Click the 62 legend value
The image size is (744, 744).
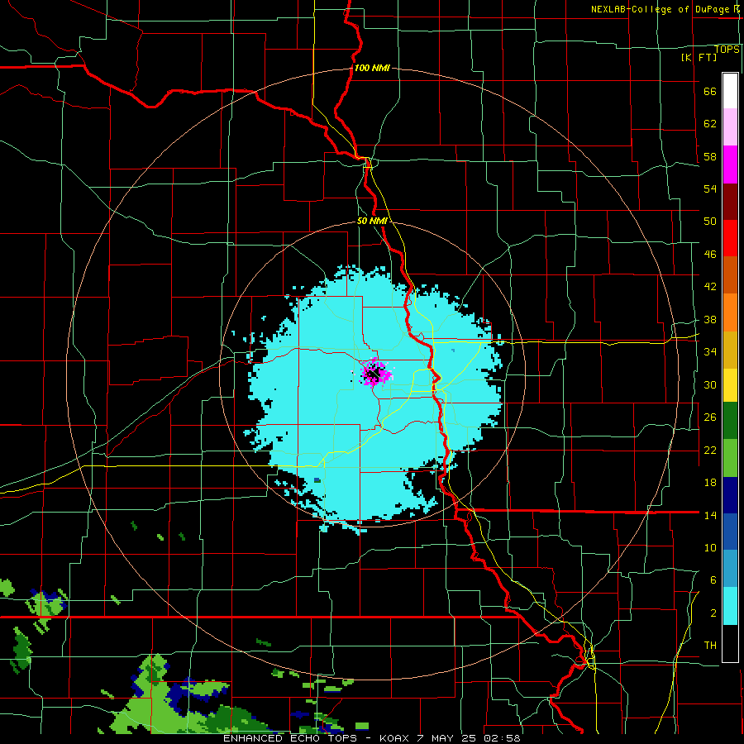710,124
